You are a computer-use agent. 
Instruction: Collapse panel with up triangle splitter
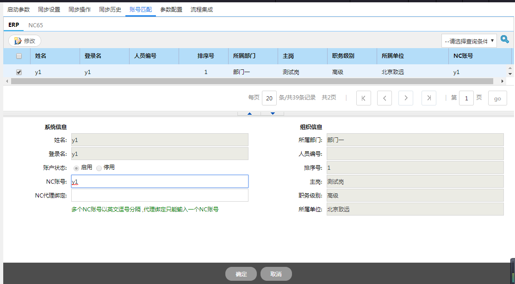tap(250, 113)
